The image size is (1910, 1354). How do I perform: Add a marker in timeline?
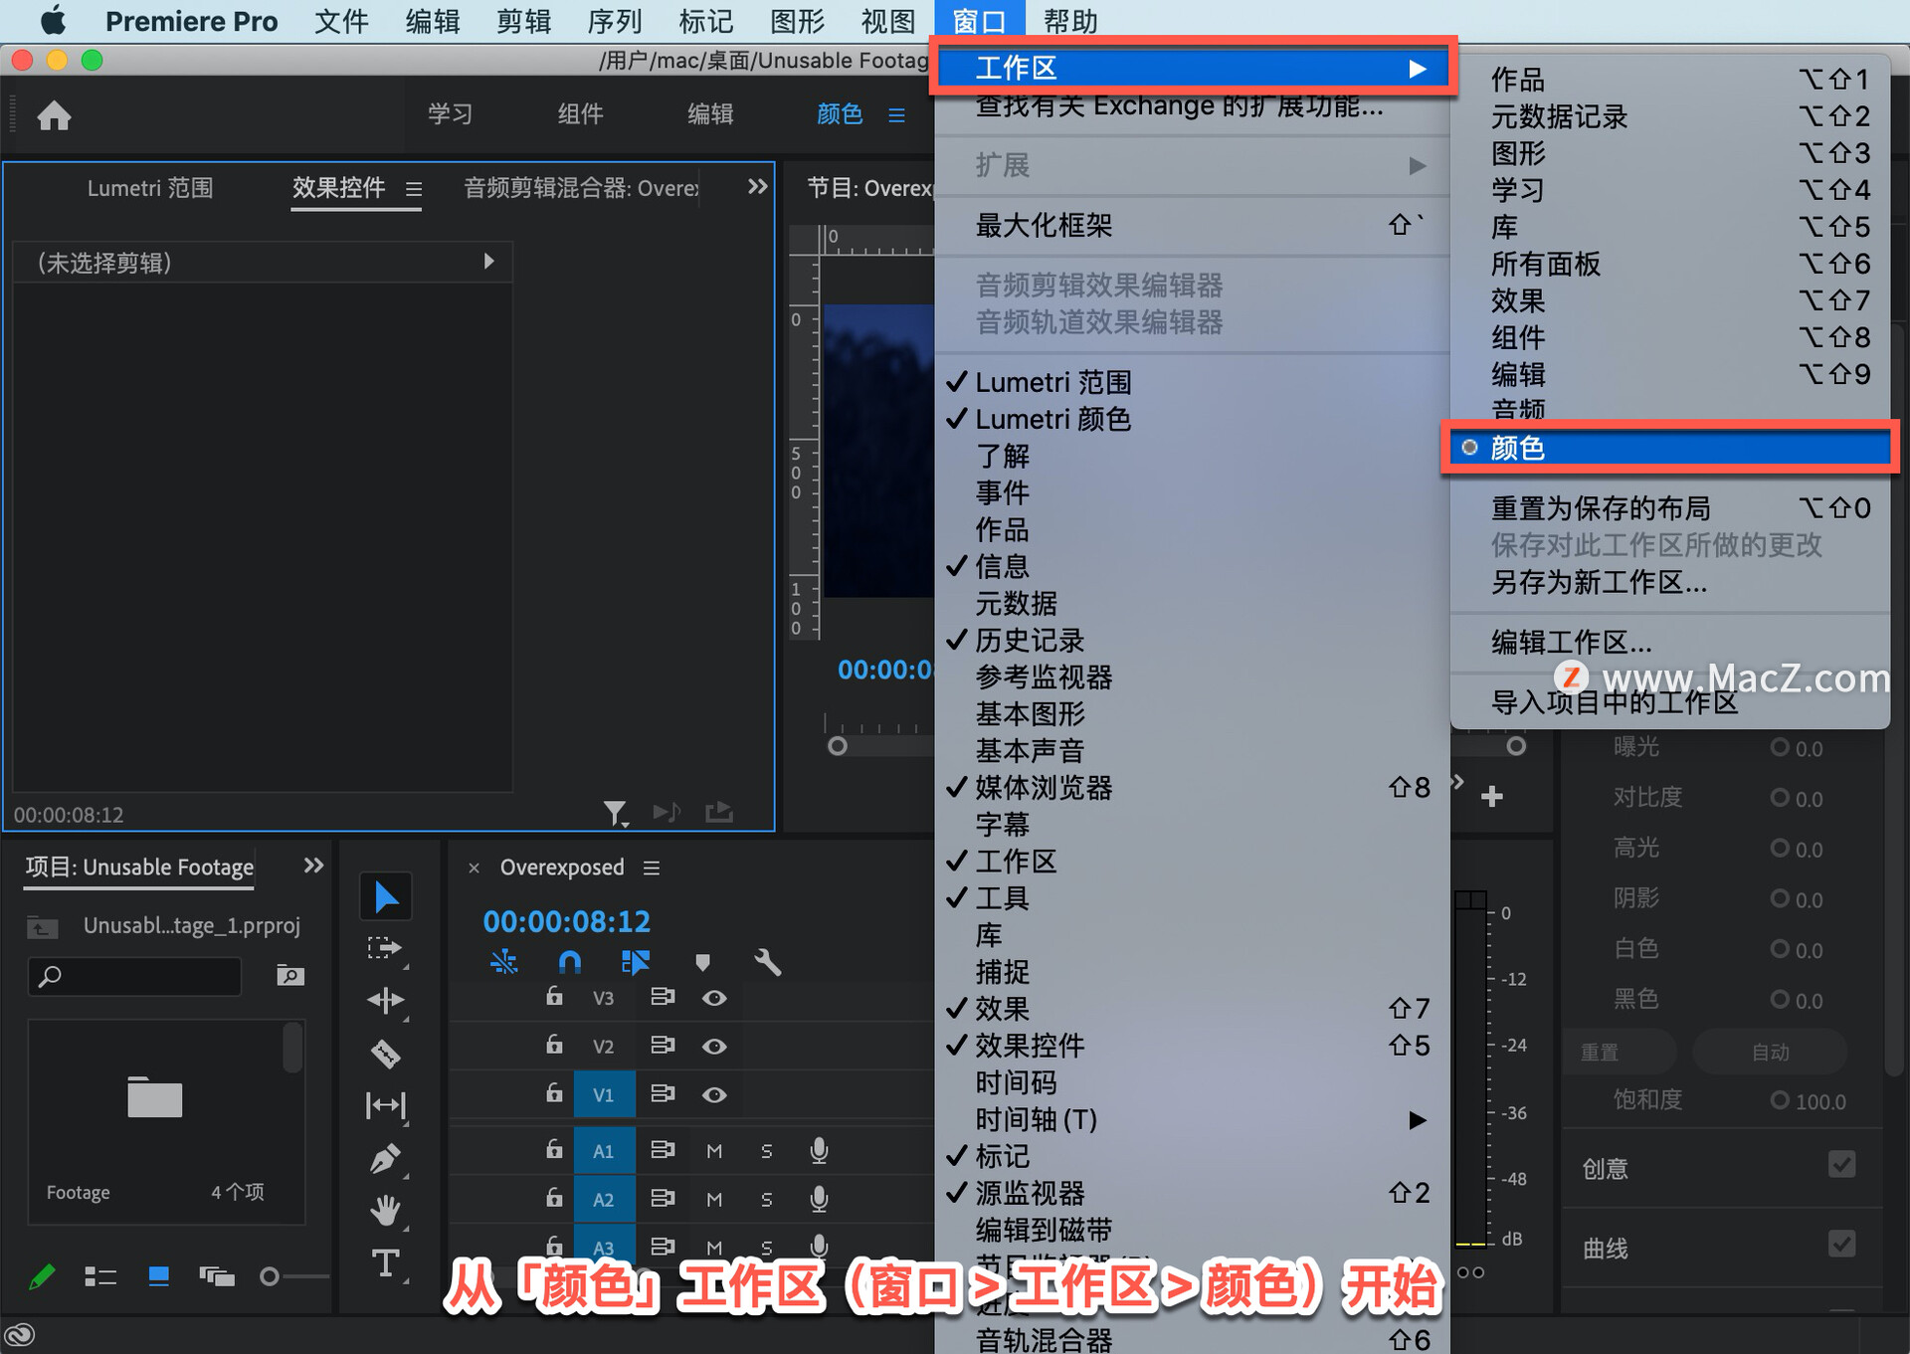702,962
